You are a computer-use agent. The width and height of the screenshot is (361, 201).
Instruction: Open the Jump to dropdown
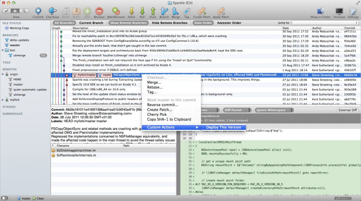coord(324,23)
